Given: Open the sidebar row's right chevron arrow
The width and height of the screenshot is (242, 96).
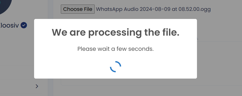Looking at the screenshot, I should [x=37, y=86].
